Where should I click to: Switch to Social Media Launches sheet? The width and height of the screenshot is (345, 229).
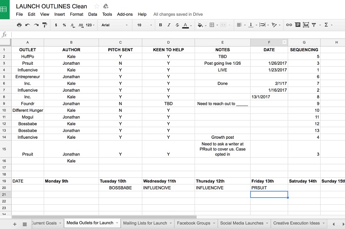pyautogui.click(x=241, y=223)
